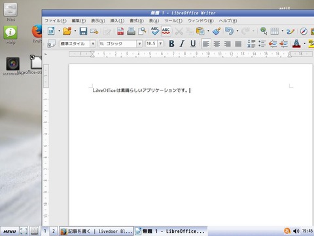
Task: Increase paragraph indent
Action: pos(283,44)
